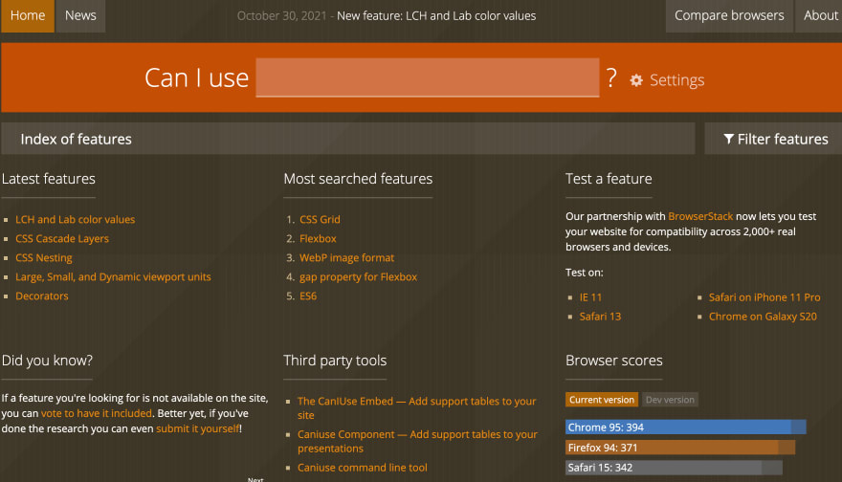This screenshot has width=842, height=482.
Task: Click submit it yourself link
Action: tap(198, 428)
